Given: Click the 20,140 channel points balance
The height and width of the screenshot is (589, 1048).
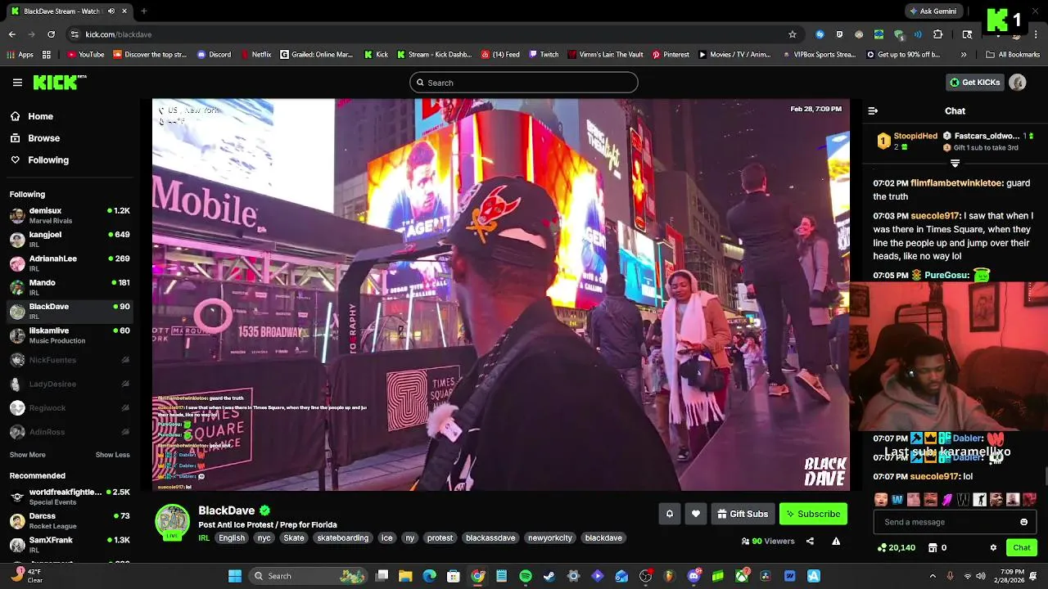Looking at the screenshot, I should (896, 547).
